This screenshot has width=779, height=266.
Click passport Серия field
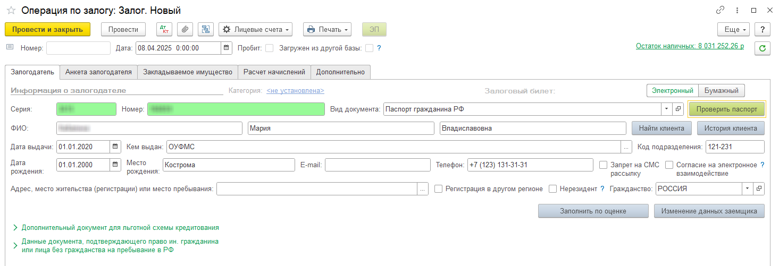pyautogui.click(x=86, y=109)
